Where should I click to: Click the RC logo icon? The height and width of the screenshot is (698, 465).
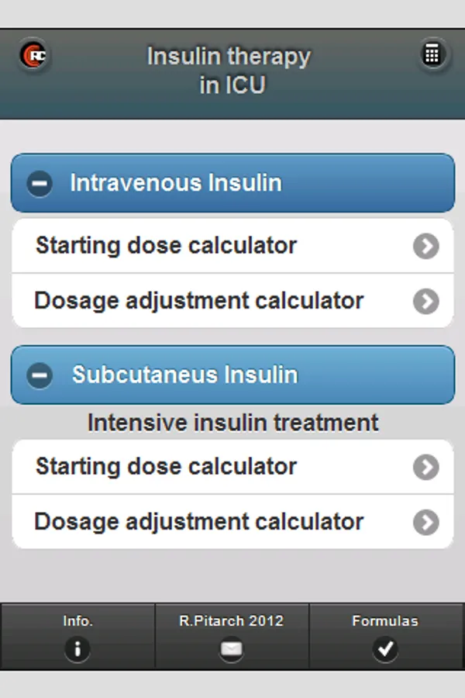pos(34,55)
